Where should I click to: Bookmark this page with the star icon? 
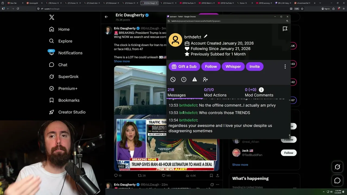302,9
